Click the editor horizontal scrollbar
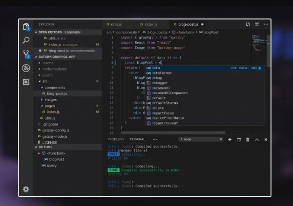 click(x=173, y=132)
